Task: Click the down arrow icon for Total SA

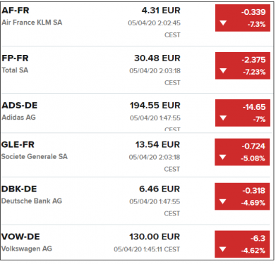Action: click(x=223, y=70)
